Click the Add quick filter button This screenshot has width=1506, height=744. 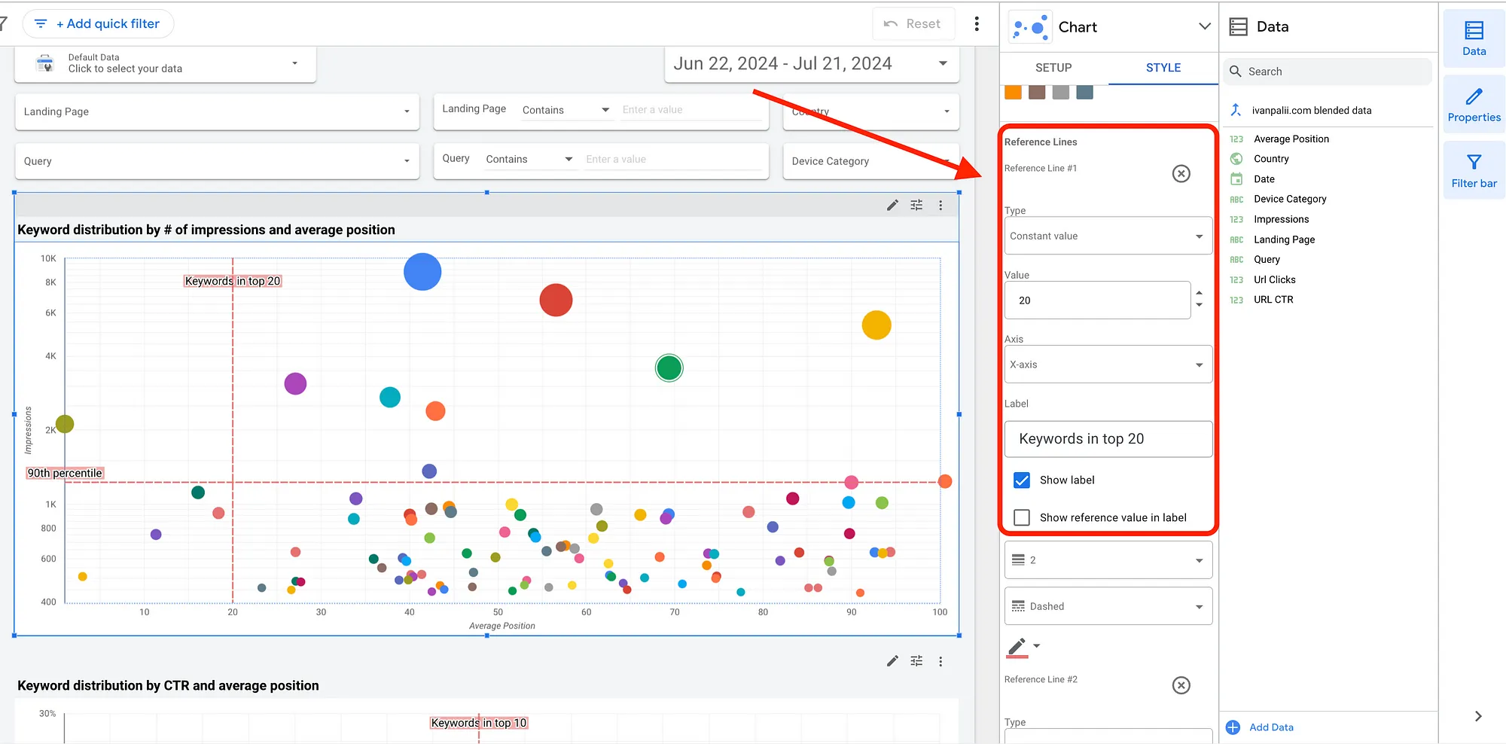point(98,24)
